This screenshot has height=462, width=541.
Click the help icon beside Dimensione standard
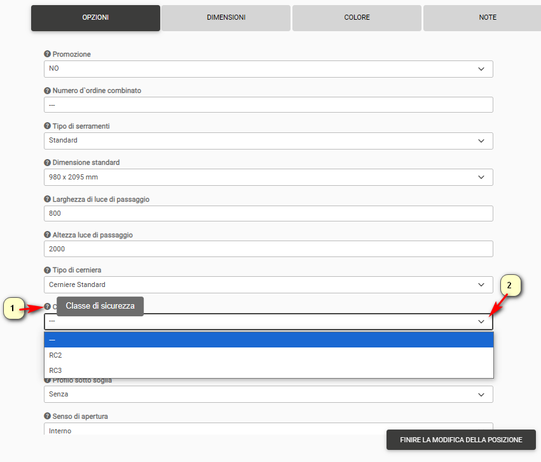47,163
